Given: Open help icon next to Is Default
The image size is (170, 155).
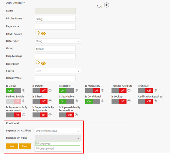Looking at the screenshot, I should 50,90.
